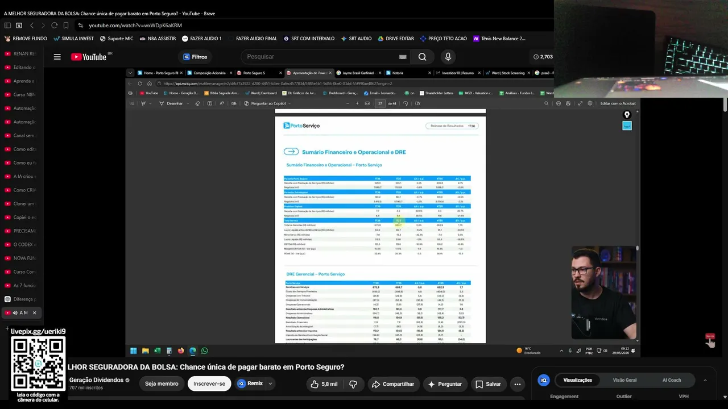This screenshot has width=728, height=409.
Task: Click the Excel taskbar icon in the video
Action: (x=158, y=350)
